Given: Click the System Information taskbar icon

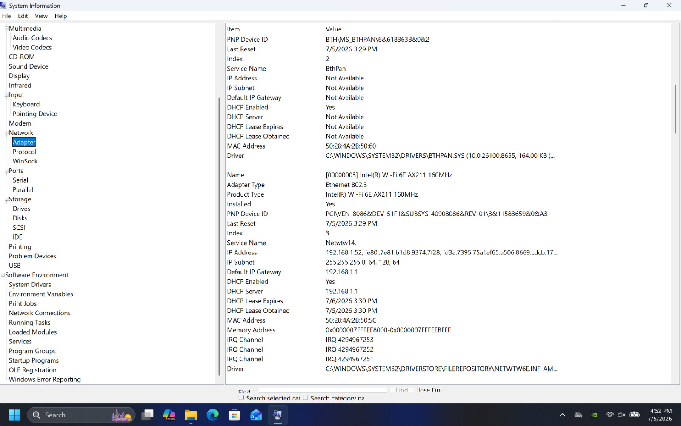Looking at the screenshot, I should pos(278,415).
